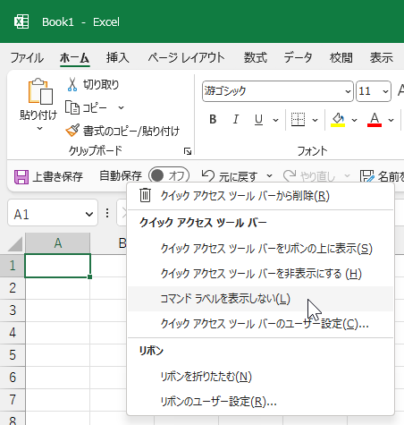This screenshot has height=425, width=404.
Task: Choose クイック アクセス ツール バーから削除(R)
Action: pos(261,196)
